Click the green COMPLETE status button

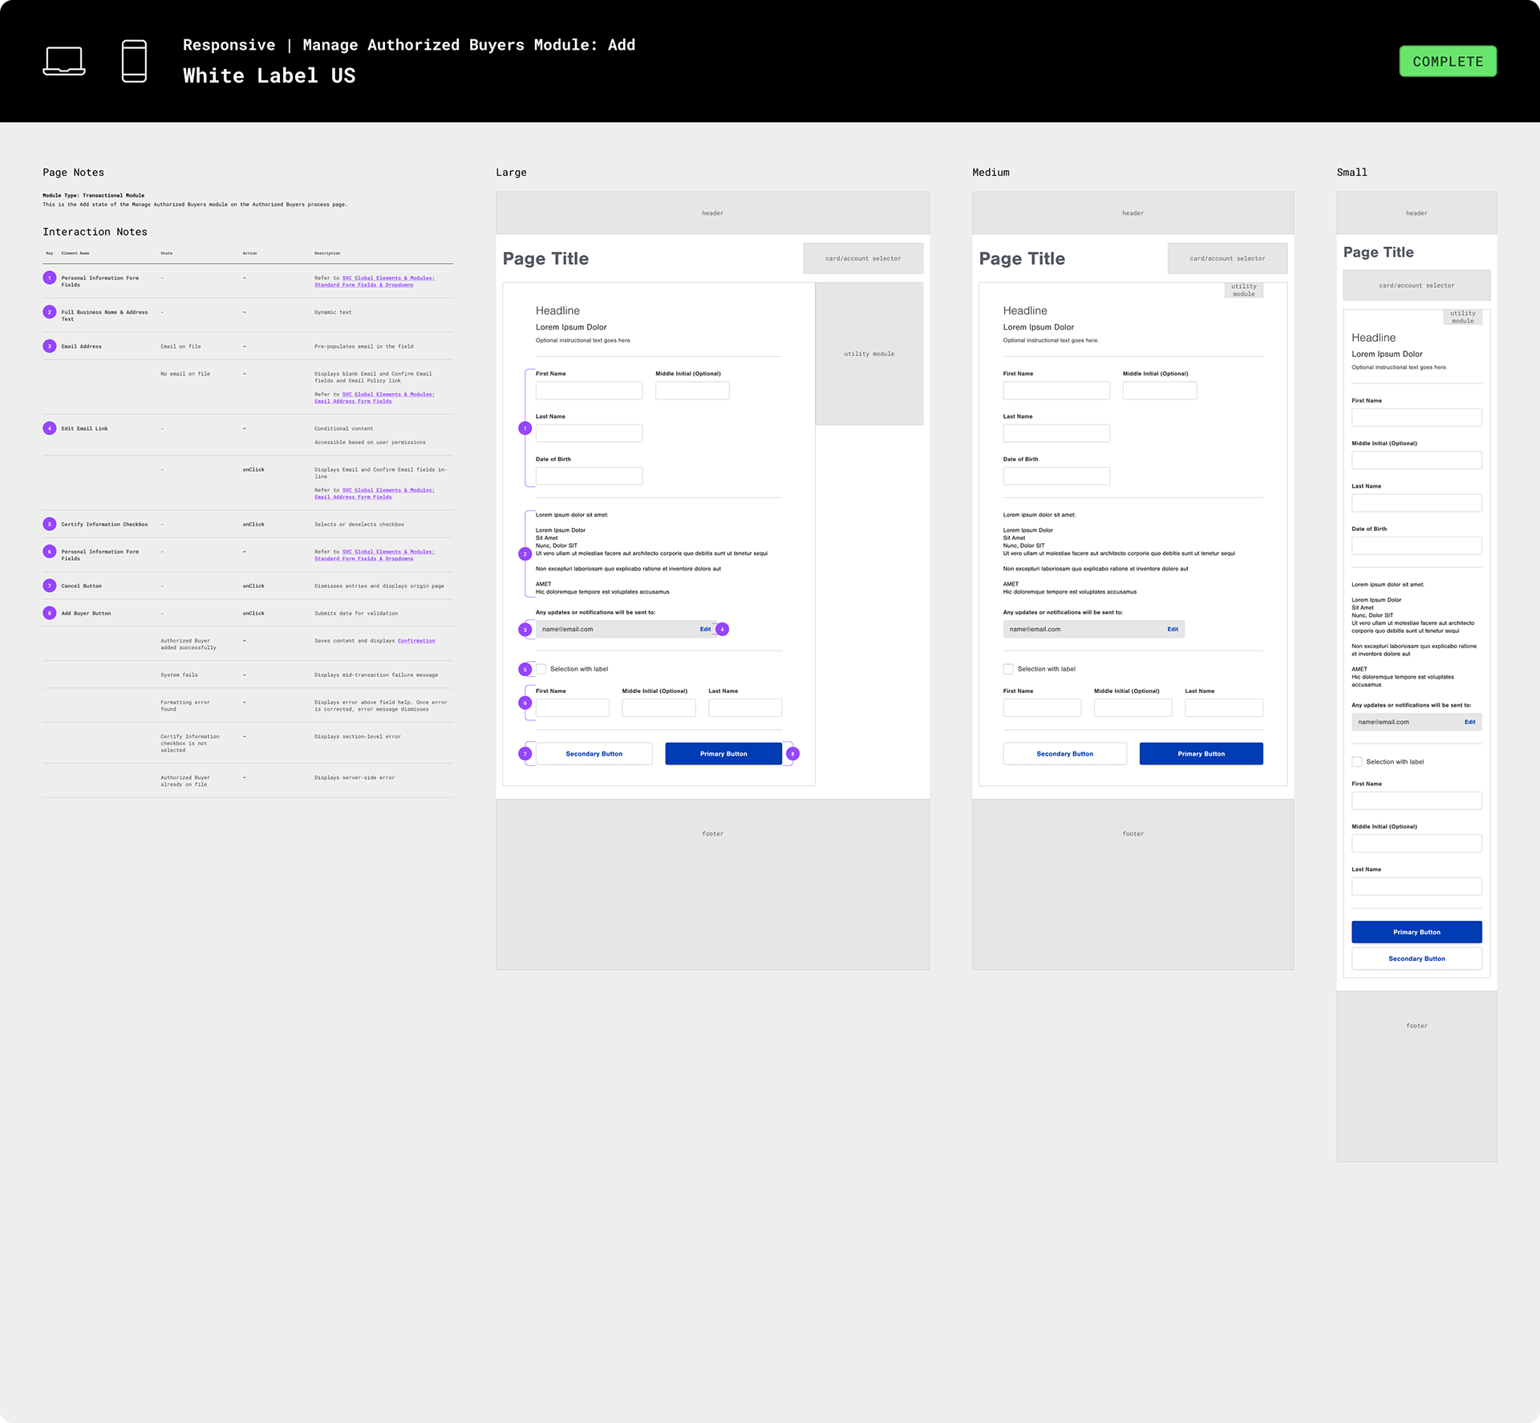[x=1448, y=62]
